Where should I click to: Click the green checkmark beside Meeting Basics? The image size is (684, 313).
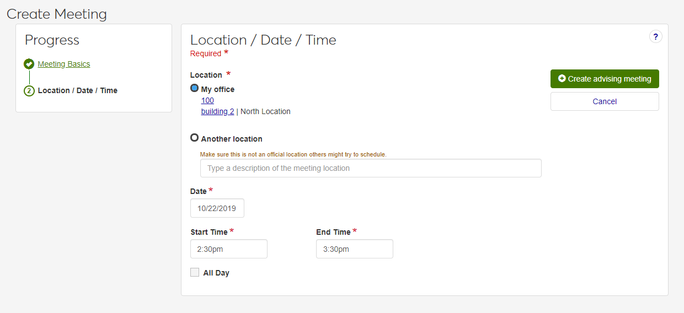coord(29,64)
